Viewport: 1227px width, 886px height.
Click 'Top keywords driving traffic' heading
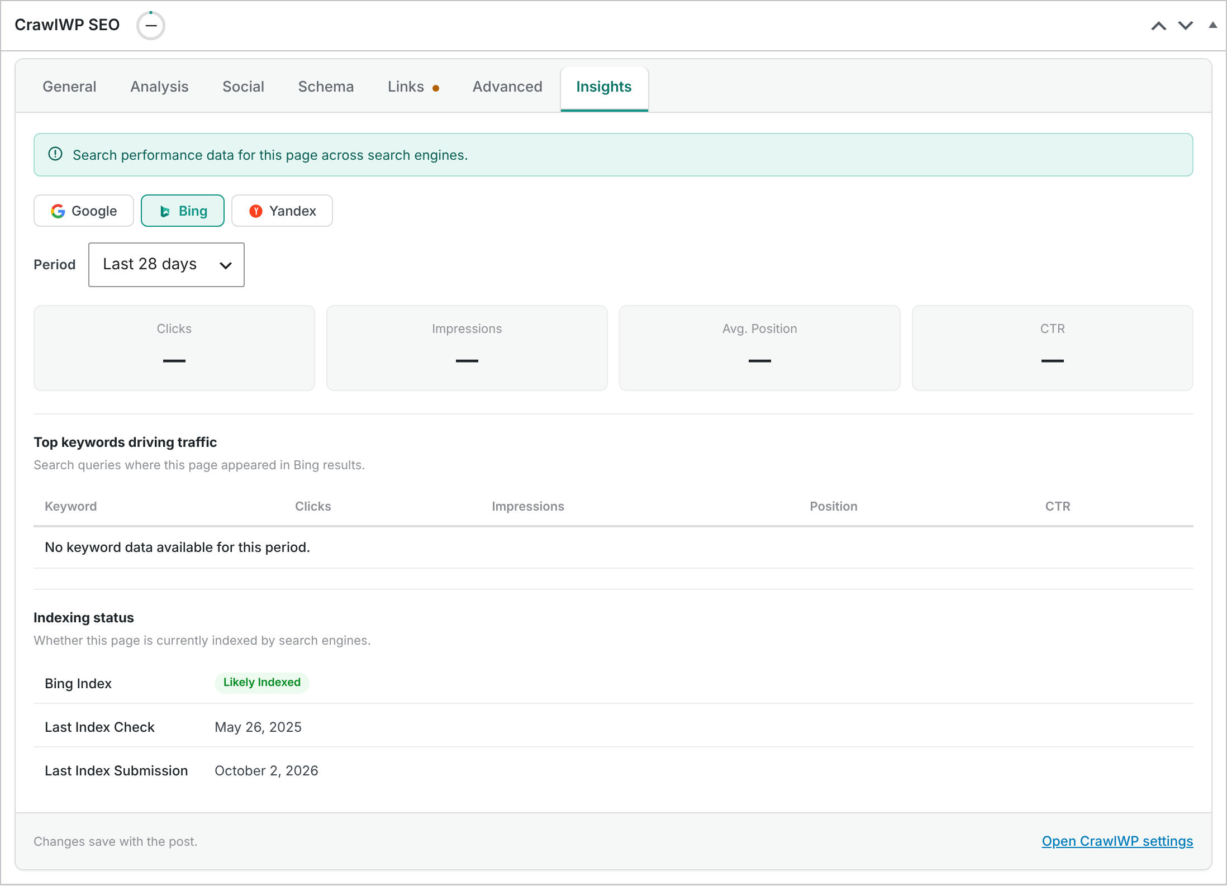click(x=125, y=442)
